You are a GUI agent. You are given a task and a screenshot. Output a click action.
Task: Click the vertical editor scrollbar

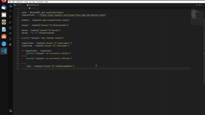click(204, 51)
